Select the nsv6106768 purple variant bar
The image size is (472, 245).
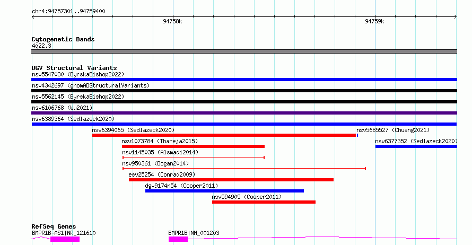[244, 113]
